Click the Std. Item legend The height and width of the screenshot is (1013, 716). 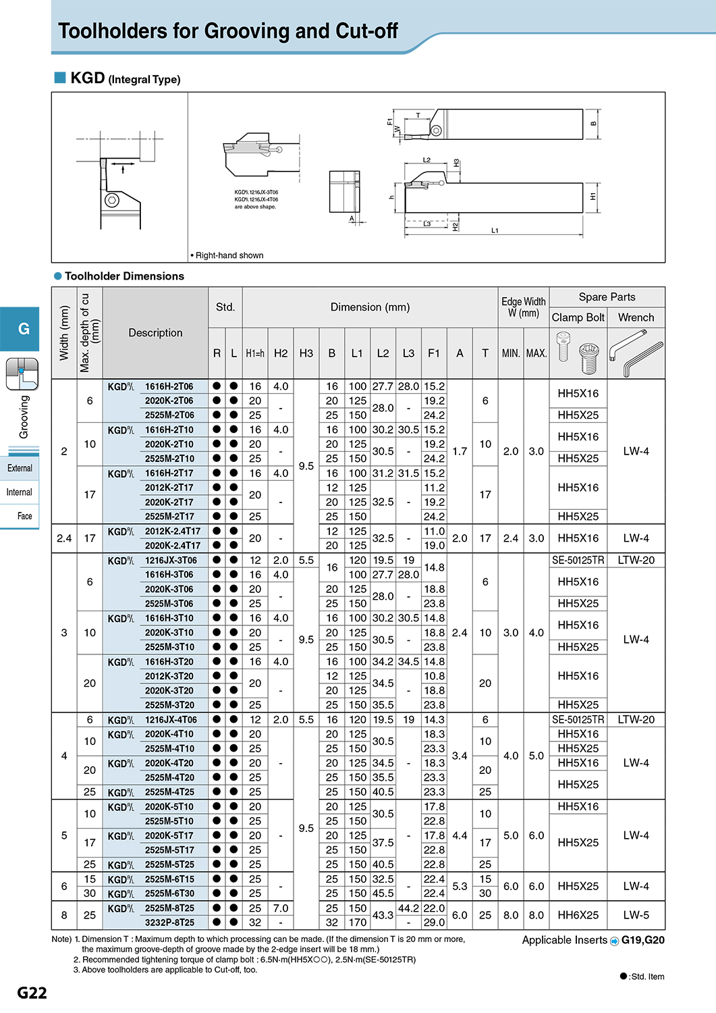pyautogui.click(x=642, y=977)
